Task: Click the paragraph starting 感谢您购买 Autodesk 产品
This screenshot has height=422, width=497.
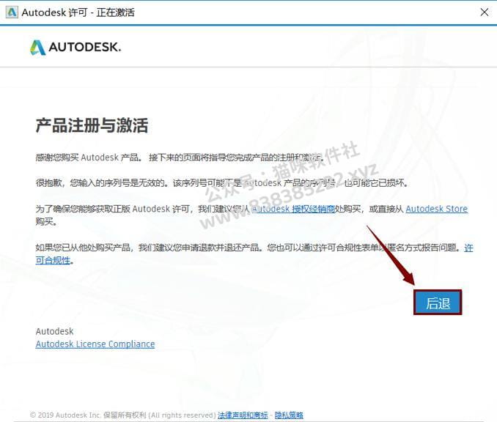Action: coord(180,157)
